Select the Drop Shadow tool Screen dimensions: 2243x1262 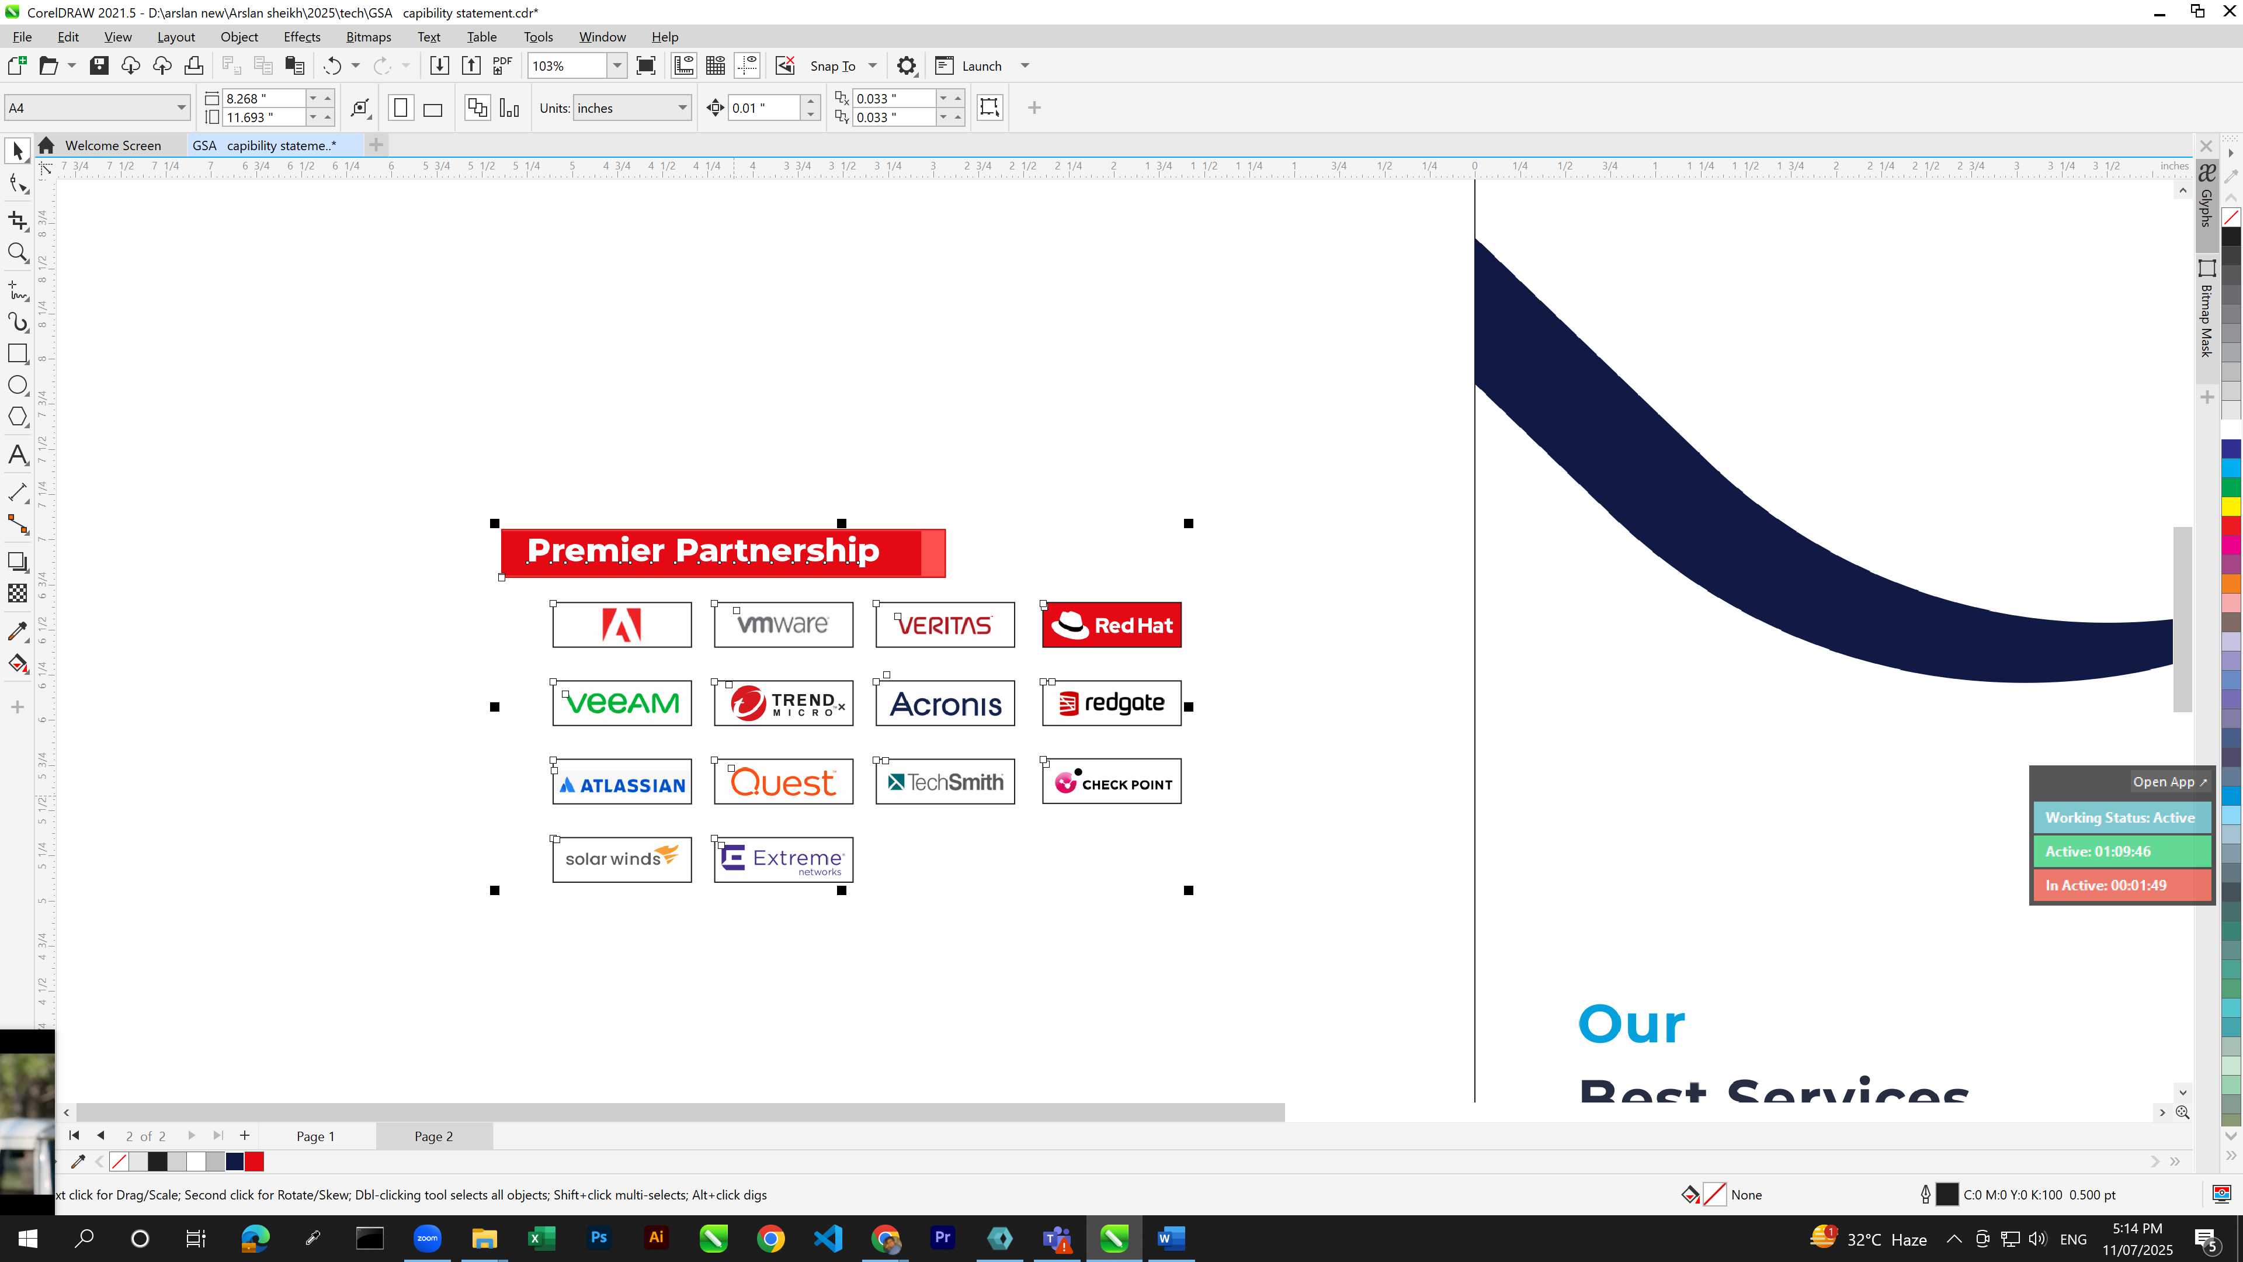(18, 561)
